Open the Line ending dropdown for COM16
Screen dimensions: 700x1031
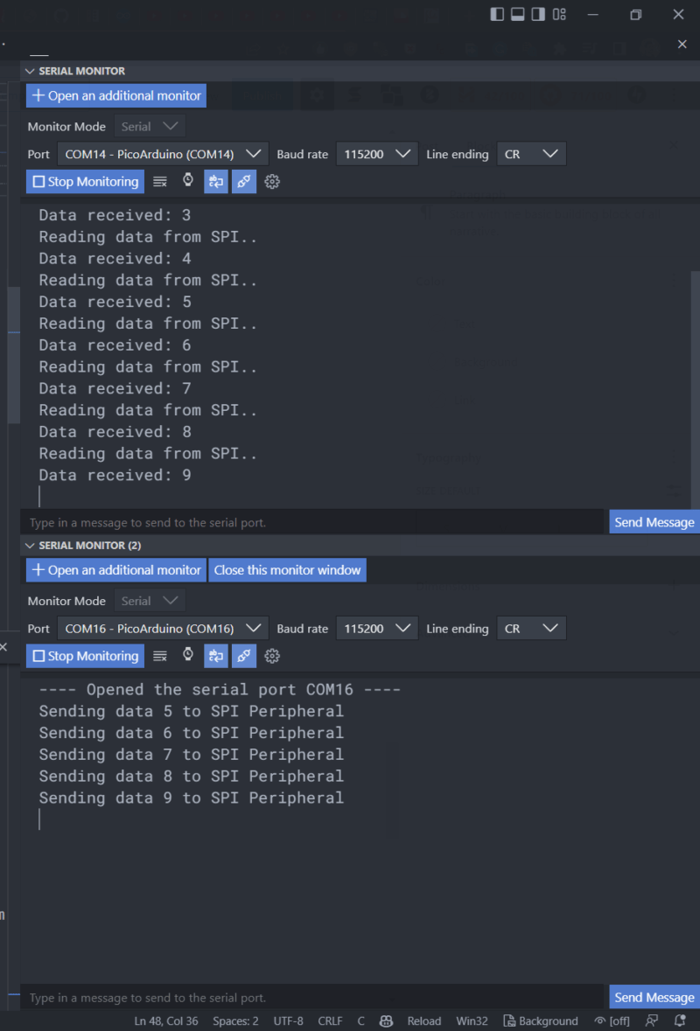point(531,628)
